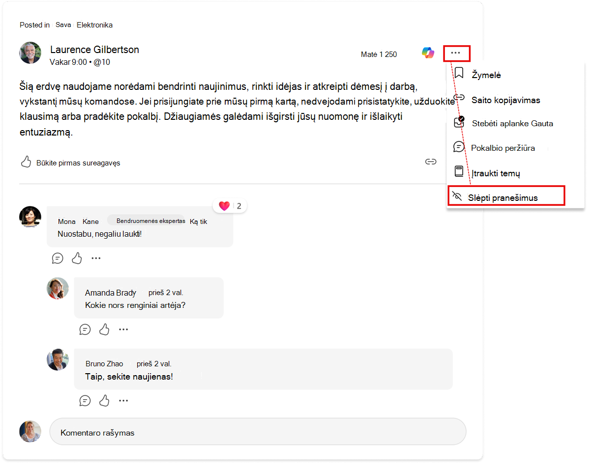Click 'Nuostabu, negaliu laukti!' comment text
This screenshot has width=590, height=465.
point(99,234)
